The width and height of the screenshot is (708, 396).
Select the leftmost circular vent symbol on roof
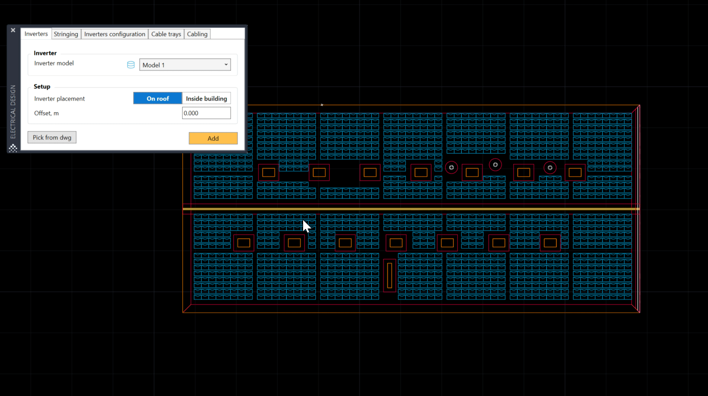(x=451, y=168)
